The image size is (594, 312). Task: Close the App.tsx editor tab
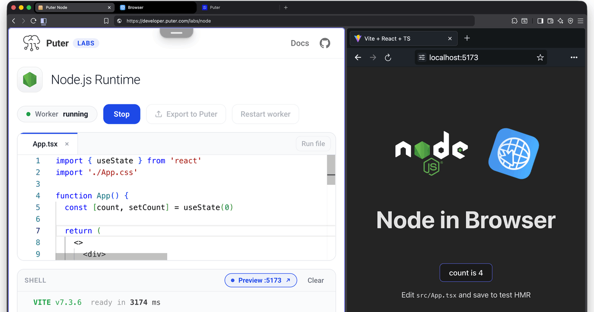(67, 144)
